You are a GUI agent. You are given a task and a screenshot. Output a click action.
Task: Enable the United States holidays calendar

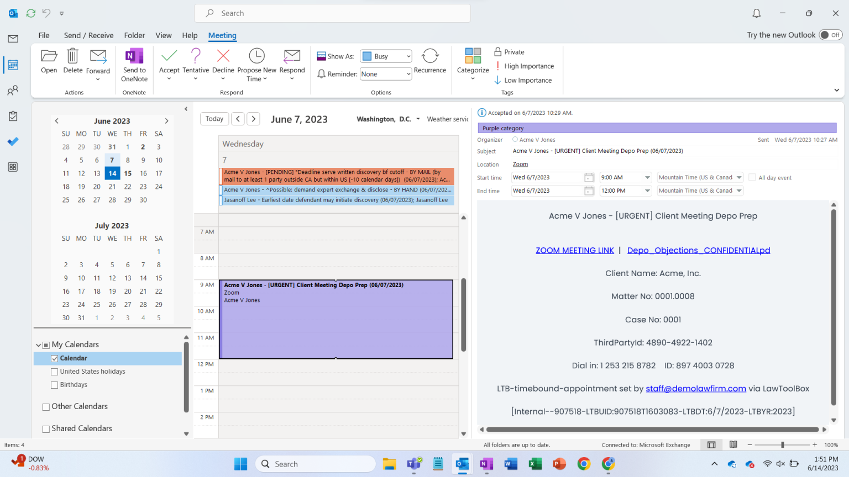pyautogui.click(x=54, y=371)
